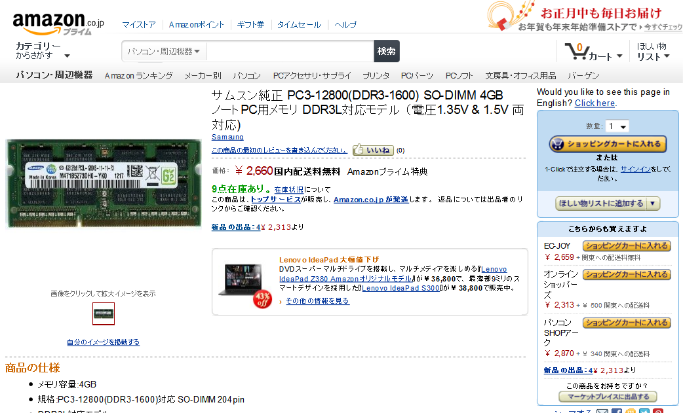Click the サインイン link for 1-Click
The image size is (683, 413).
pos(636,169)
